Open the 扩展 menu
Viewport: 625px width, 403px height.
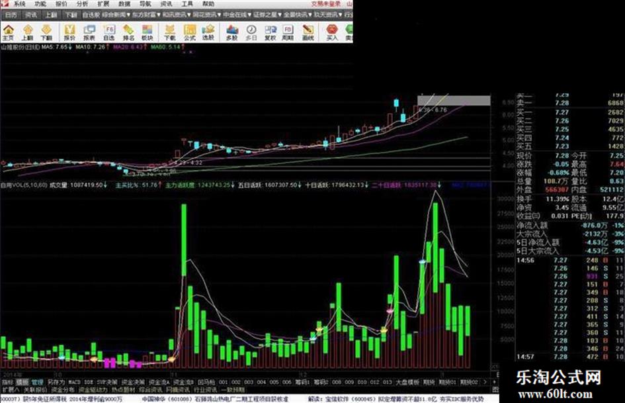[103, 3]
